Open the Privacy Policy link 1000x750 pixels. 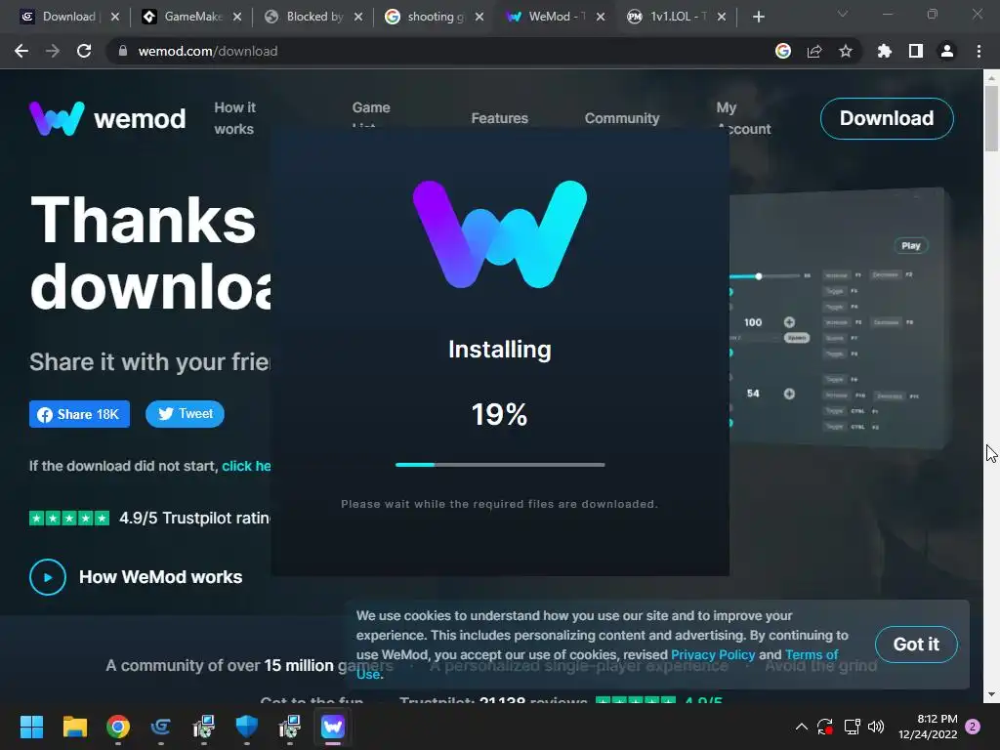tap(712, 655)
